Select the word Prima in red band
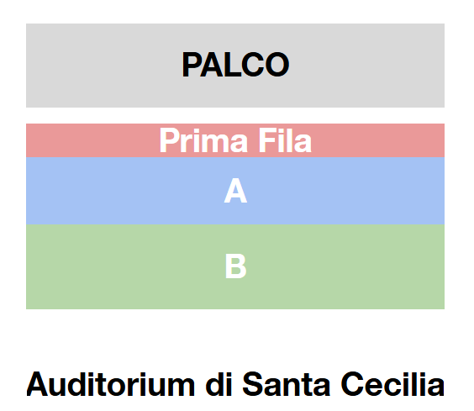This screenshot has width=474, height=411. (x=203, y=140)
